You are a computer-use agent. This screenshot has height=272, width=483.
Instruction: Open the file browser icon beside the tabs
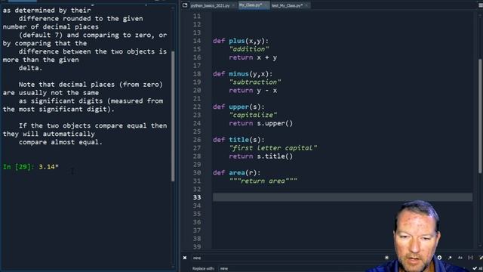click(x=185, y=5)
